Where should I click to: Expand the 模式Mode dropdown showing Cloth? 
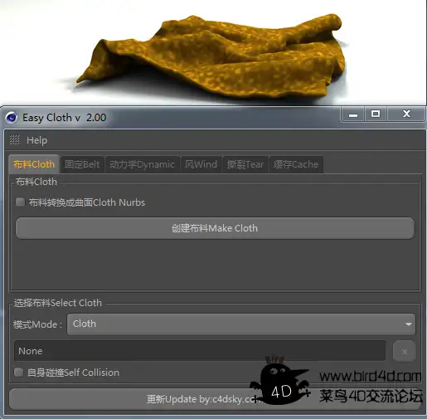pos(241,324)
